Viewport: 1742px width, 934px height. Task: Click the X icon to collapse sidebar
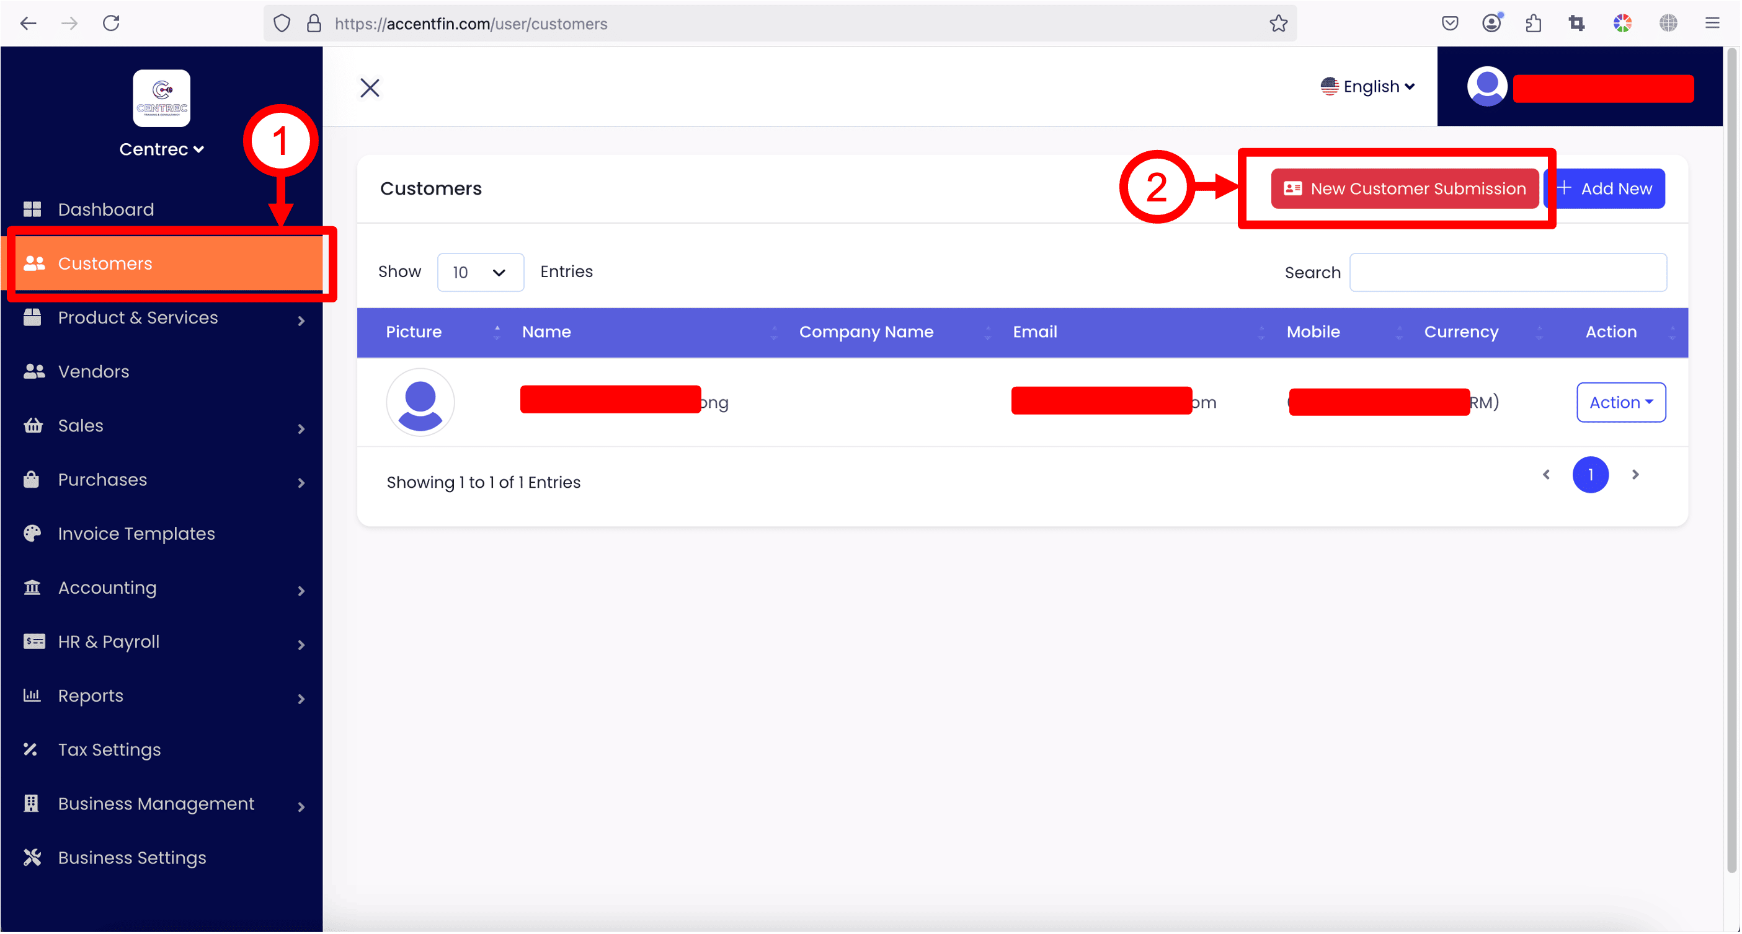click(x=370, y=88)
